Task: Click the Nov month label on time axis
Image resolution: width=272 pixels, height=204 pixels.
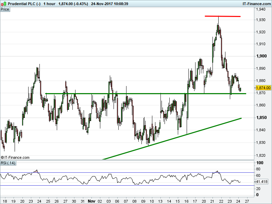Action: click(x=91, y=201)
